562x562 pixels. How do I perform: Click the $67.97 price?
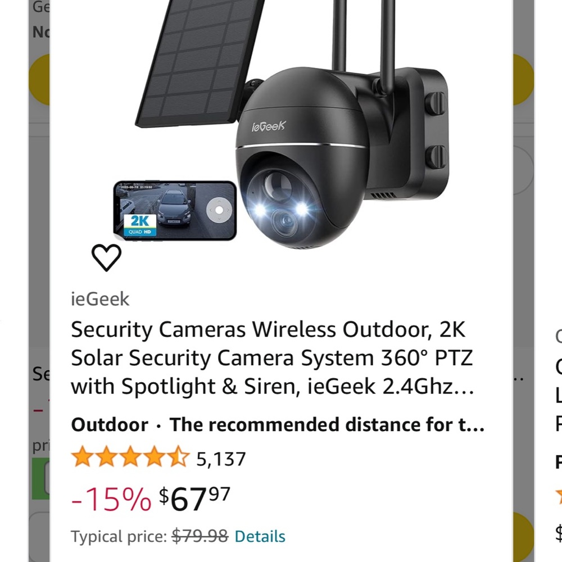194,497
